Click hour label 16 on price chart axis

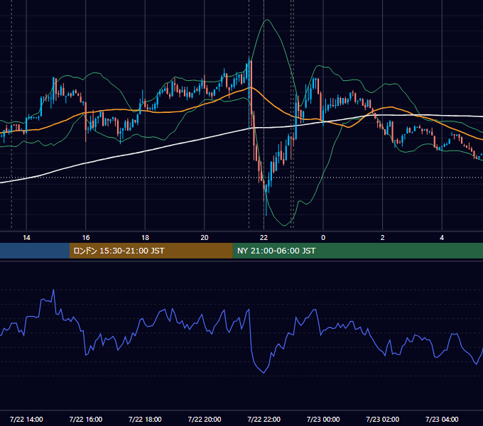pyautogui.click(x=86, y=238)
